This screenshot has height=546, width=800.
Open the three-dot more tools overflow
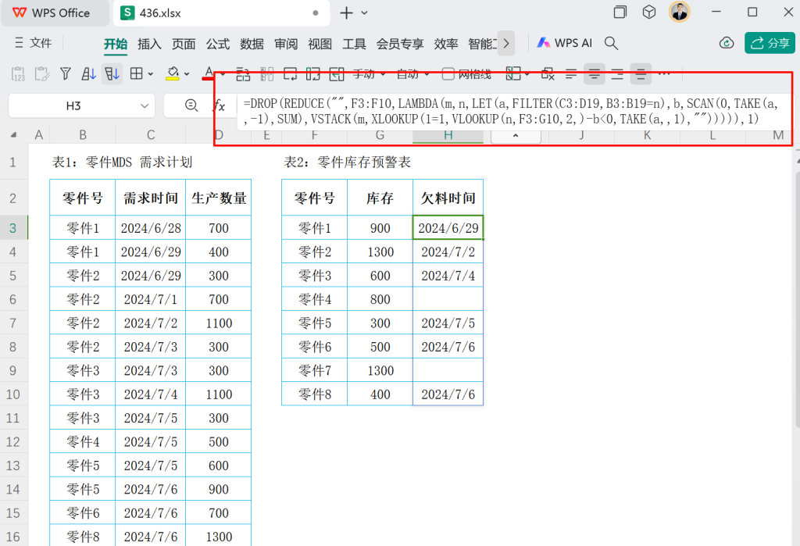tap(664, 74)
